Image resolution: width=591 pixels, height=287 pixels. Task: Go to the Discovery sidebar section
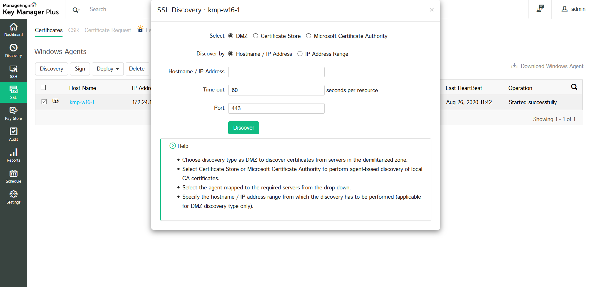click(x=14, y=51)
